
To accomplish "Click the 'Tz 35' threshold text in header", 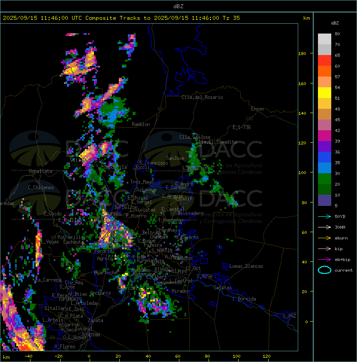I will tap(231, 18).
